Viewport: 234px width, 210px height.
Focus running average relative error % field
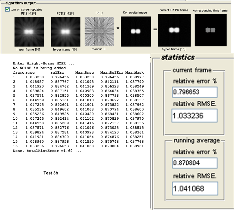pyautogui.click(x=194, y=163)
